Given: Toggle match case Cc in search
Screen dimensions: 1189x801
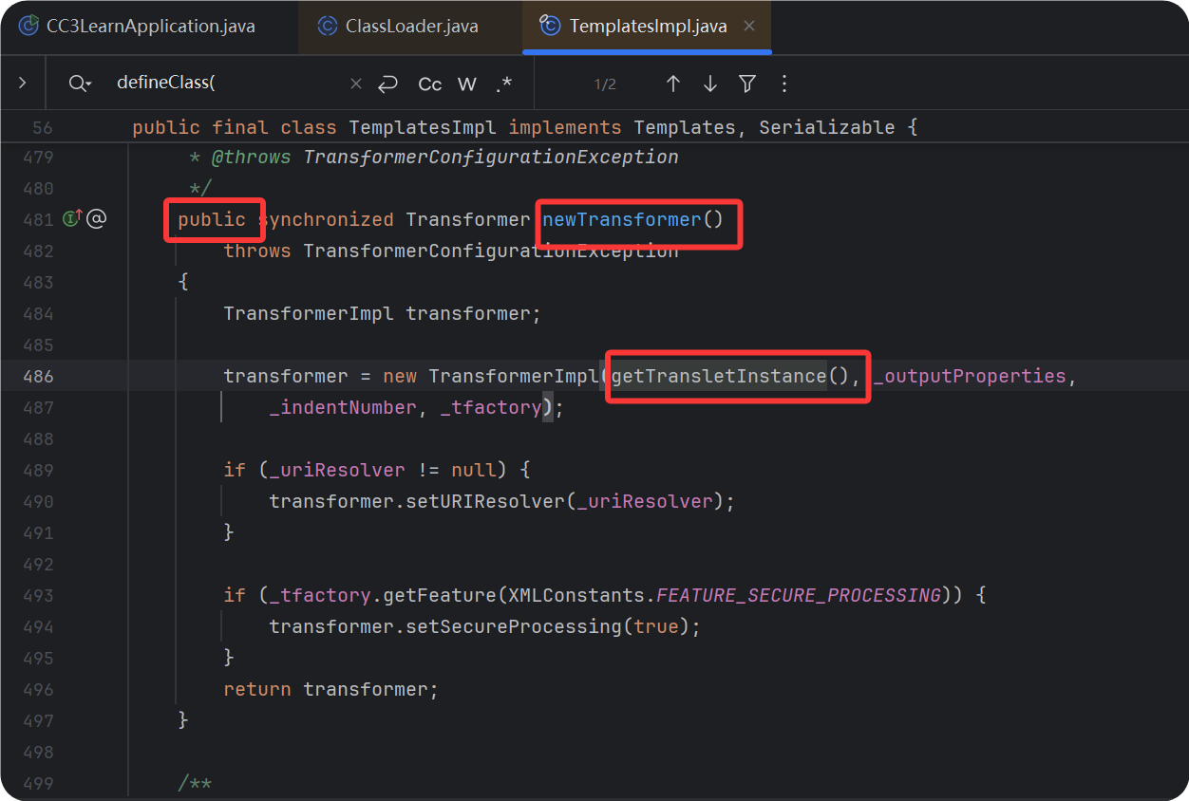Looking at the screenshot, I should (429, 84).
